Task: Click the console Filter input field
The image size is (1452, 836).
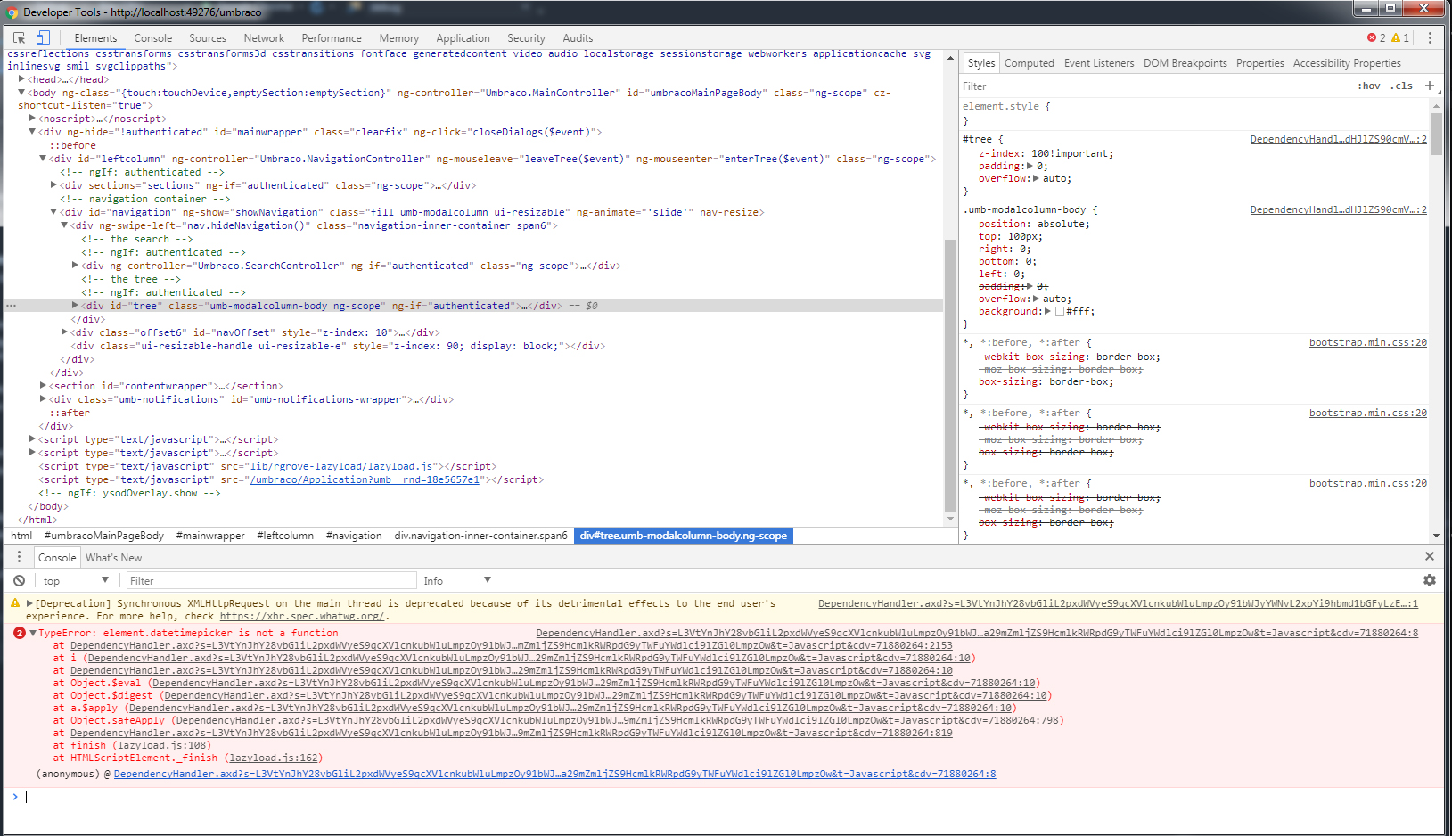Action: pos(271,581)
